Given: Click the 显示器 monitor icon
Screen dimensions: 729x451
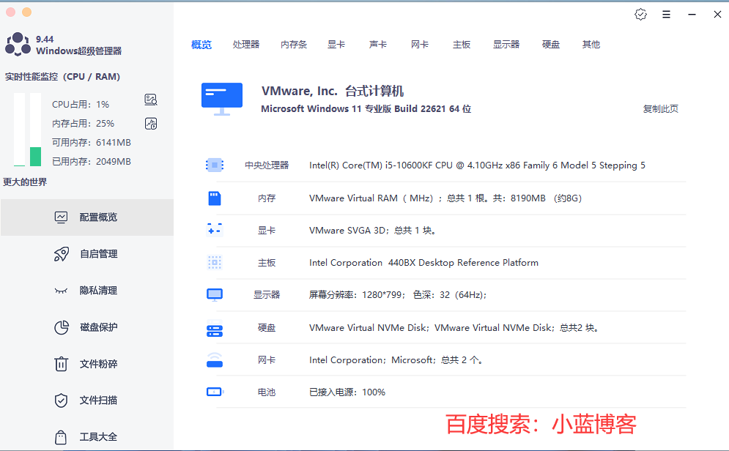Looking at the screenshot, I should click(x=215, y=294).
